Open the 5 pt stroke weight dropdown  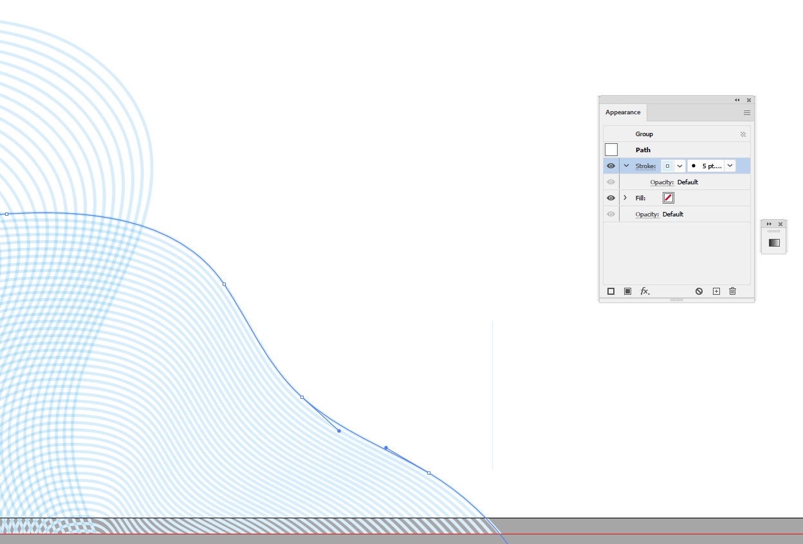pos(730,166)
